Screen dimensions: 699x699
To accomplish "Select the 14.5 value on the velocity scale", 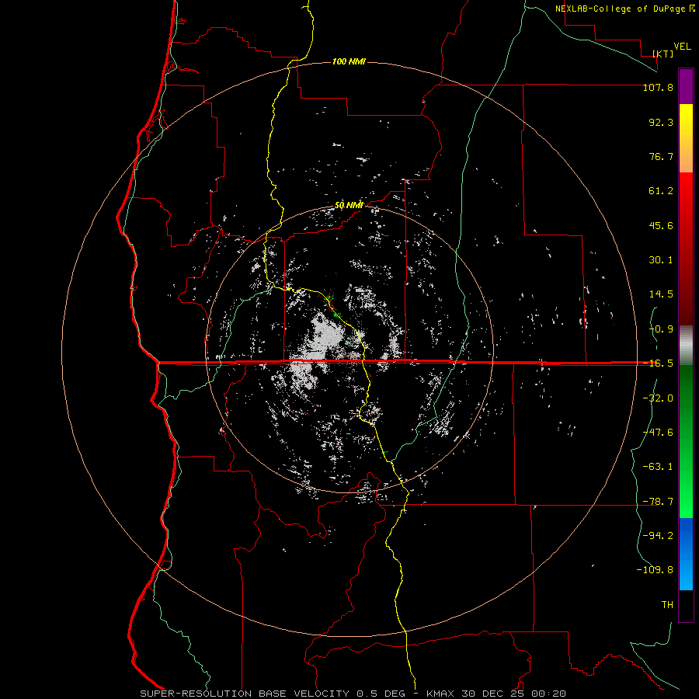I will [x=661, y=294].
